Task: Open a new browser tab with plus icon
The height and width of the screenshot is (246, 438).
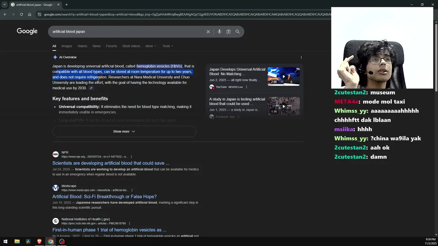Action: pyautogui.click(x=66, y=5)
